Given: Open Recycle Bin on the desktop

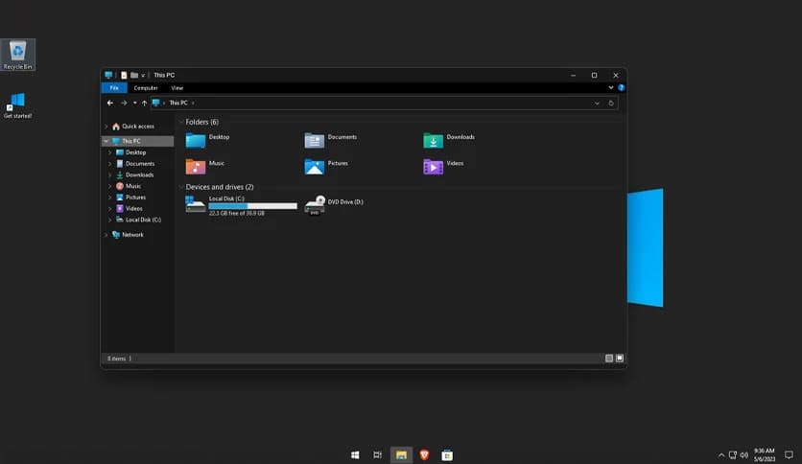Looking at the screenshot, I should pos(18,52).
